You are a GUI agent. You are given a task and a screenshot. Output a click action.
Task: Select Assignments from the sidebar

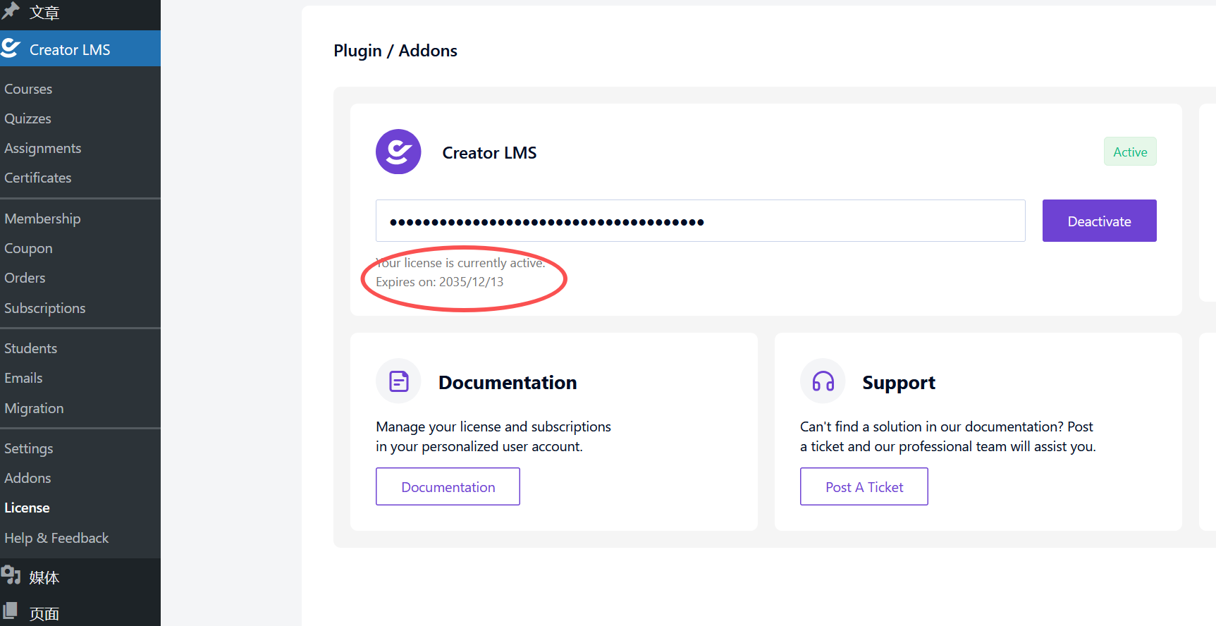tap(42, 148)
